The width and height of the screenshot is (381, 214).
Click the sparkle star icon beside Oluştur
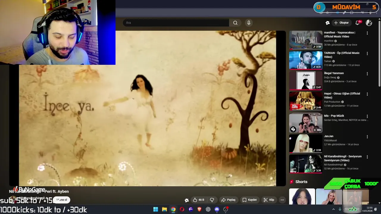(x=327, y=23)
